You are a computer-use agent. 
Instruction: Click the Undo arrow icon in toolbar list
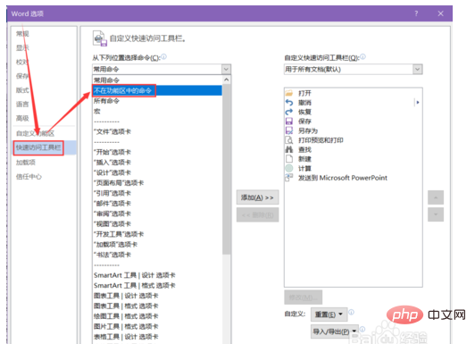tap(289, 103)
